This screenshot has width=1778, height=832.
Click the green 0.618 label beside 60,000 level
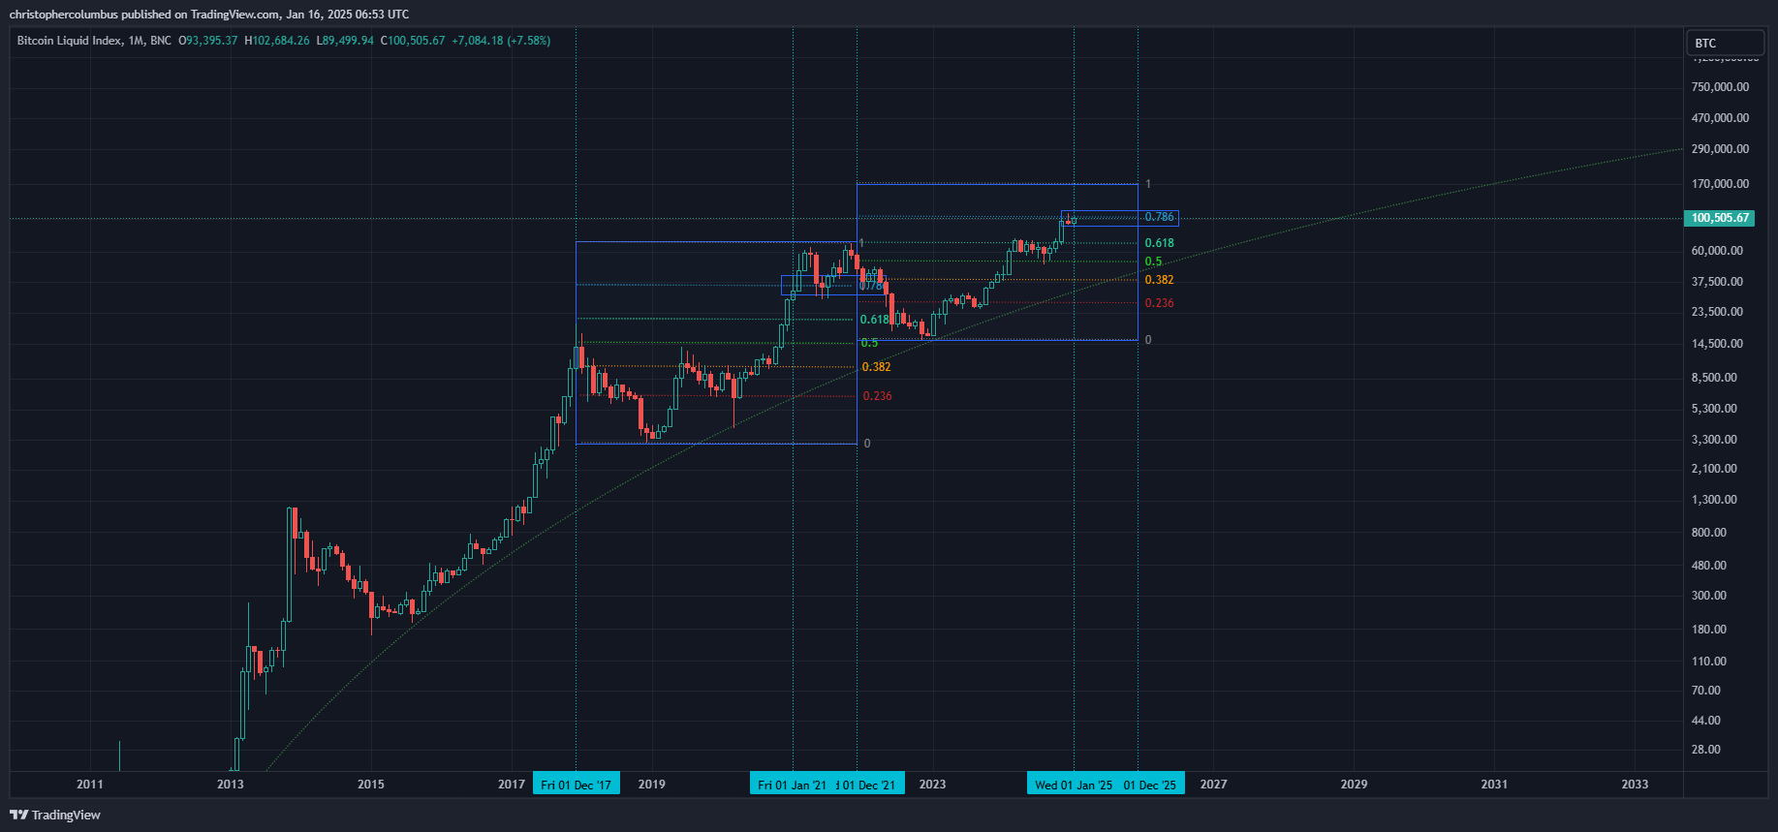pos(1159,243)
